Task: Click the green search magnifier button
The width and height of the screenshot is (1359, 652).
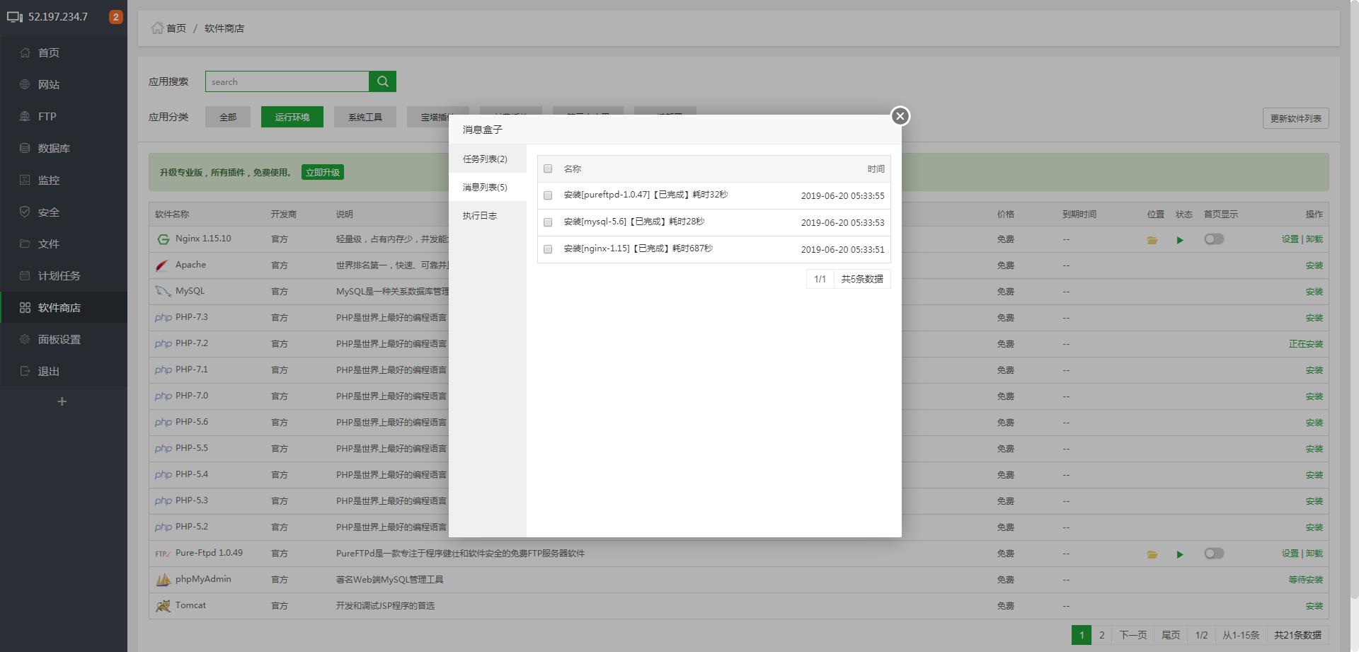Action: tap(382, 81)
